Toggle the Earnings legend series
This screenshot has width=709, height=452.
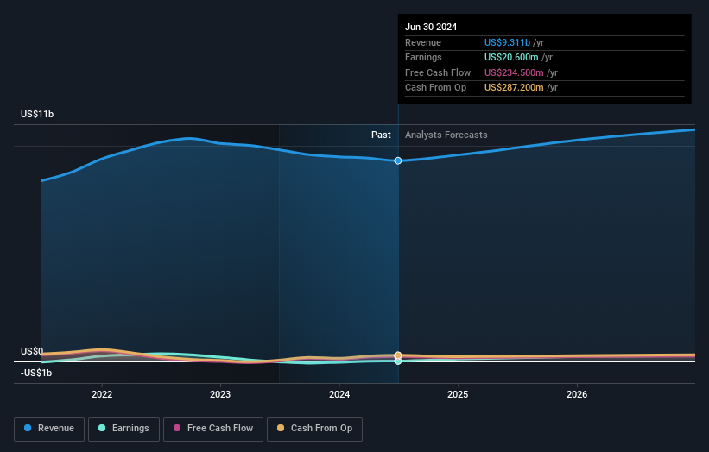[x=123, y=429]
